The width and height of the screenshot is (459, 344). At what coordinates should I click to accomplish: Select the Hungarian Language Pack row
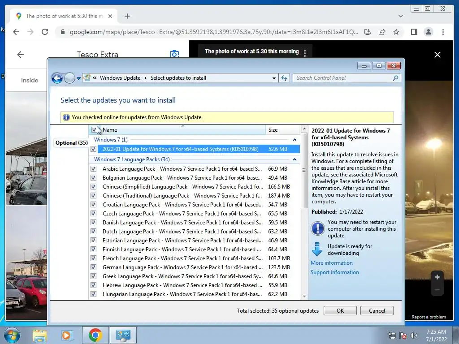click(195, 294)
